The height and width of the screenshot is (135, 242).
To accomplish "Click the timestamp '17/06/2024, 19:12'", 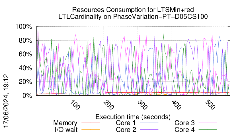I will [x=6, y=101].
